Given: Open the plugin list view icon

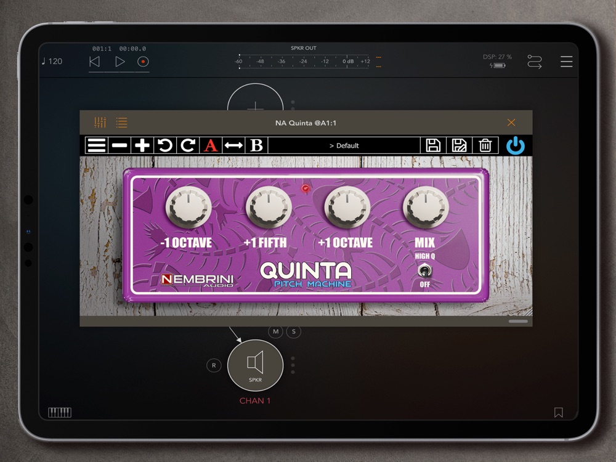Looking at the screenshot, I should click(x=122, y=123).
